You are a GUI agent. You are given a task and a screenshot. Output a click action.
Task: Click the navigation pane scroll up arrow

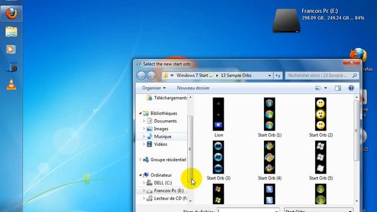tap(190, 98)
